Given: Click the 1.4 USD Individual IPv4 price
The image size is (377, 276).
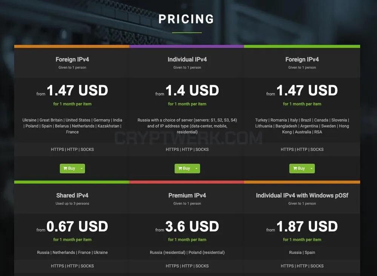Looking at the screenshot, I should coord(192,90).
